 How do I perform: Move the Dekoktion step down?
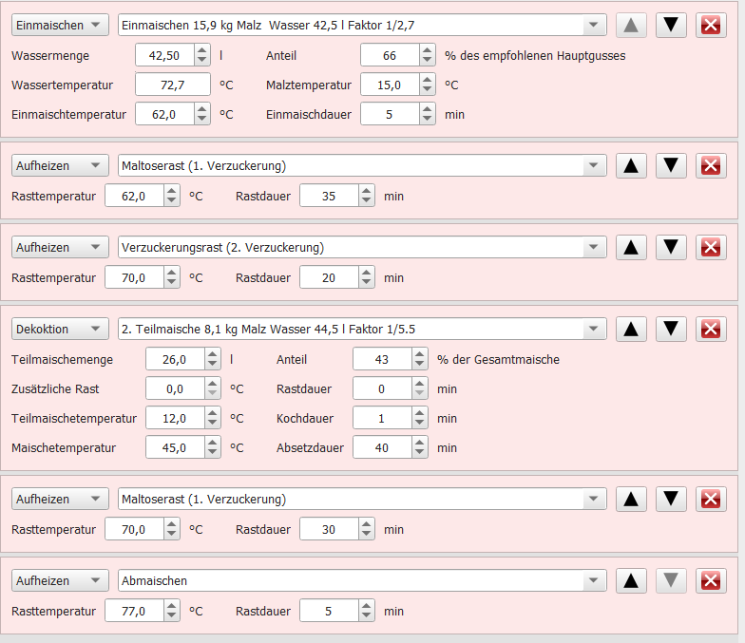[671, 329]
